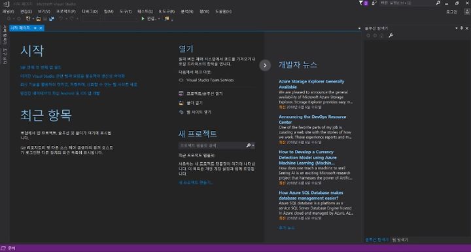Click the open website globe icon
471x252 pixels.
(181, 112)
